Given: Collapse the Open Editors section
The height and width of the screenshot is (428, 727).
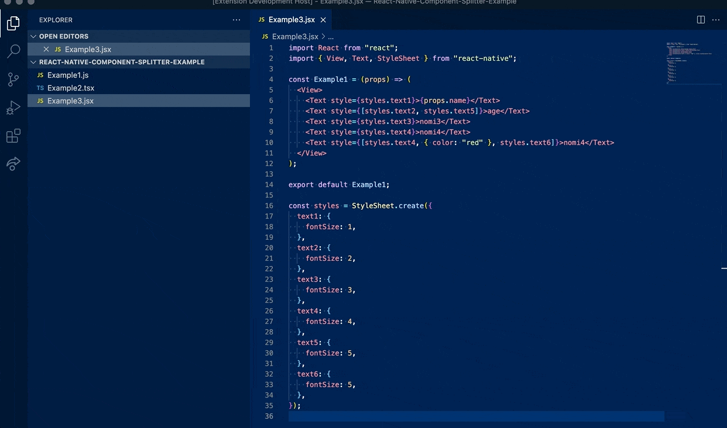Looking at the screenshot, I should (x=33, y=36).
